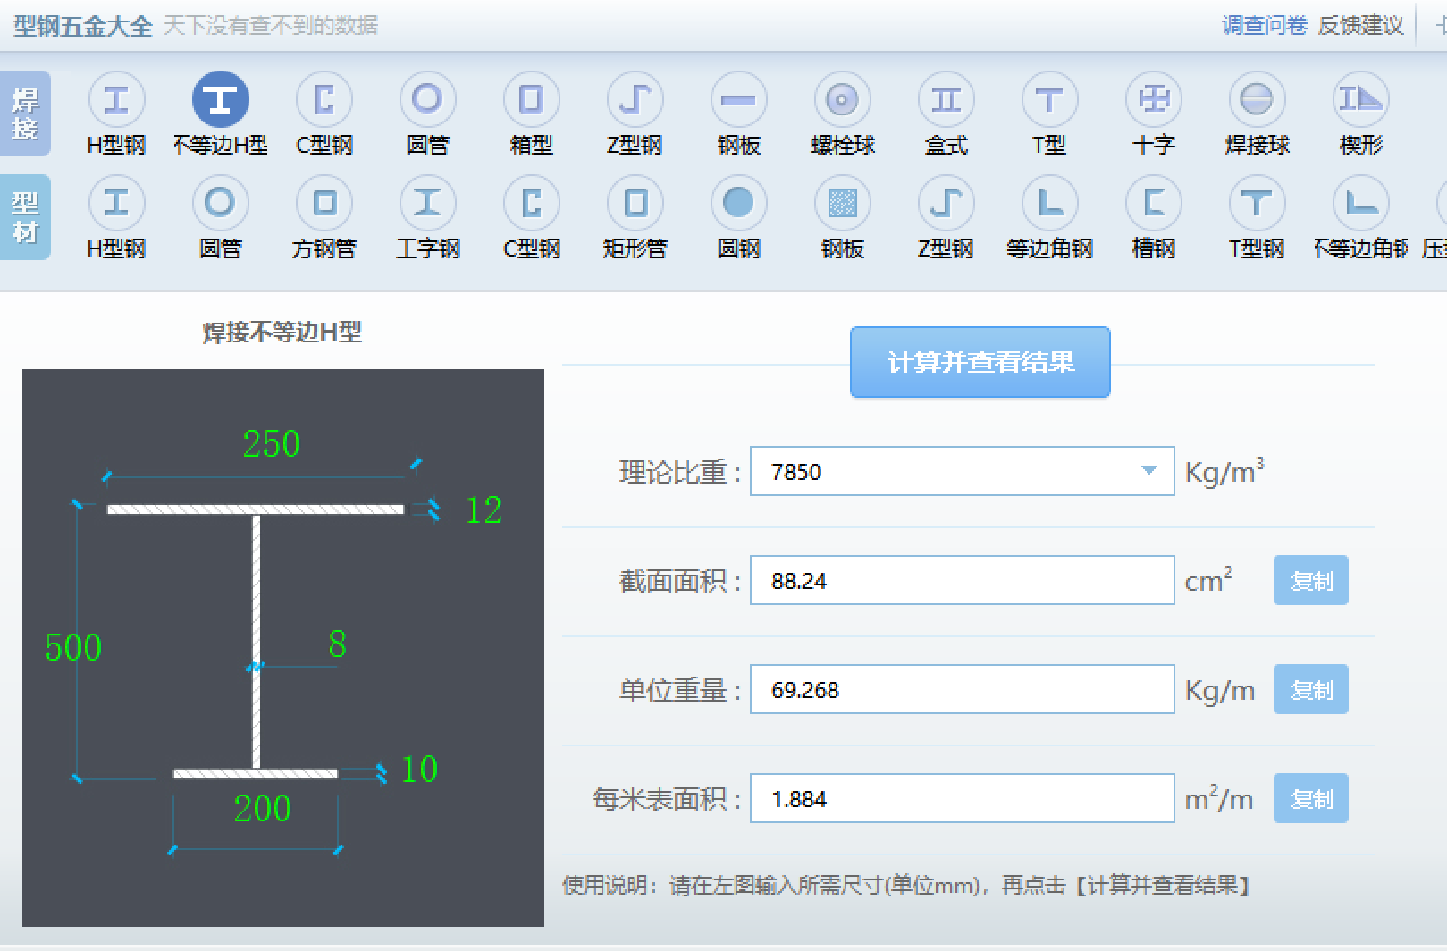1447x951 pixels.
Task: Select welded H型钢 icon in top row
Action: pyautogui.click(x=116, y=99)
